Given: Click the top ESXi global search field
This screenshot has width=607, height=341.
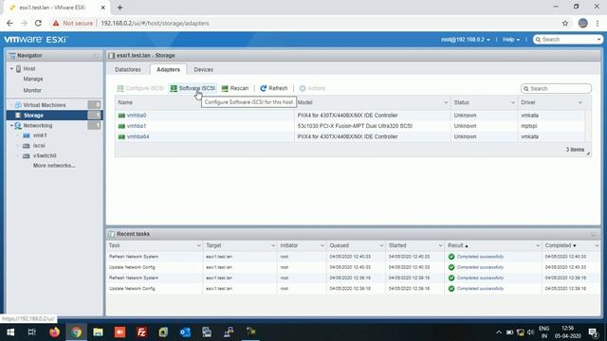Looking at the screenshot, I should [x=568, y=40].
